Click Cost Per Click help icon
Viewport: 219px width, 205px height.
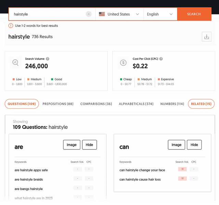tap(161, 59)
